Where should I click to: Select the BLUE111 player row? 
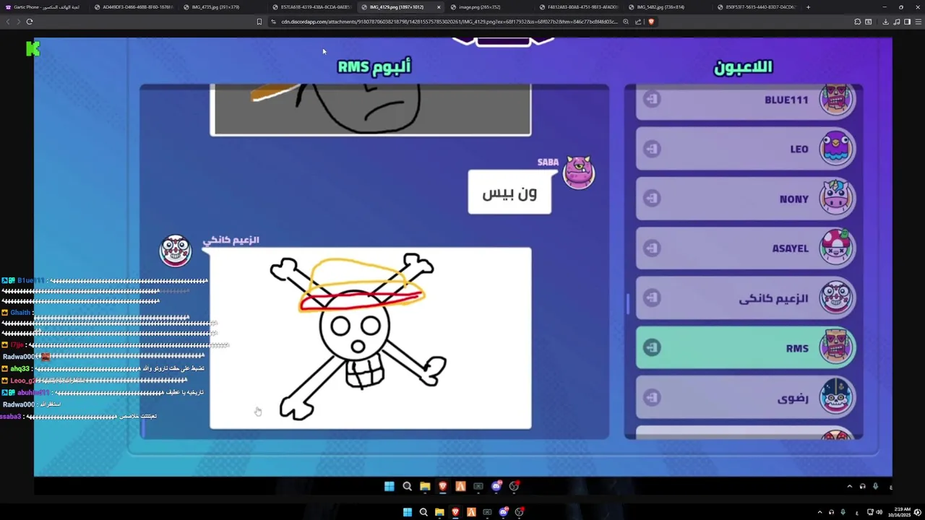pyautogui.click(x=746, y=100)
